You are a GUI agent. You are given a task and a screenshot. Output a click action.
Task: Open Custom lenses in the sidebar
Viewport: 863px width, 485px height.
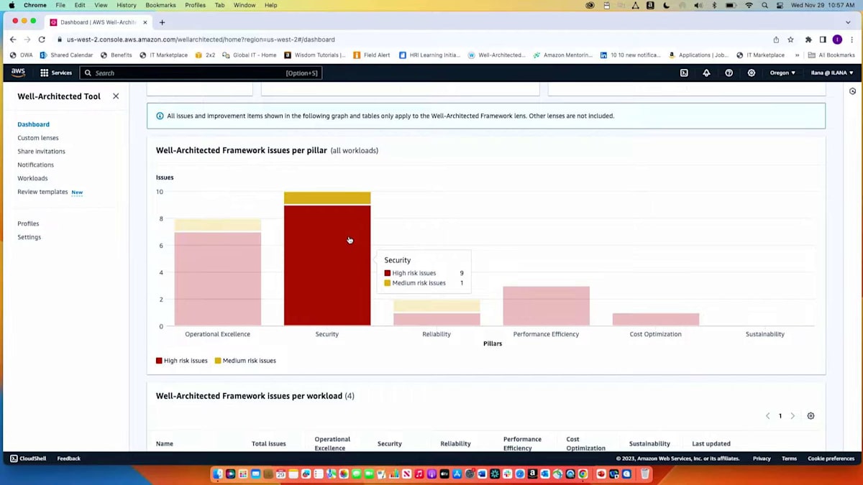(x=38, y=138)
